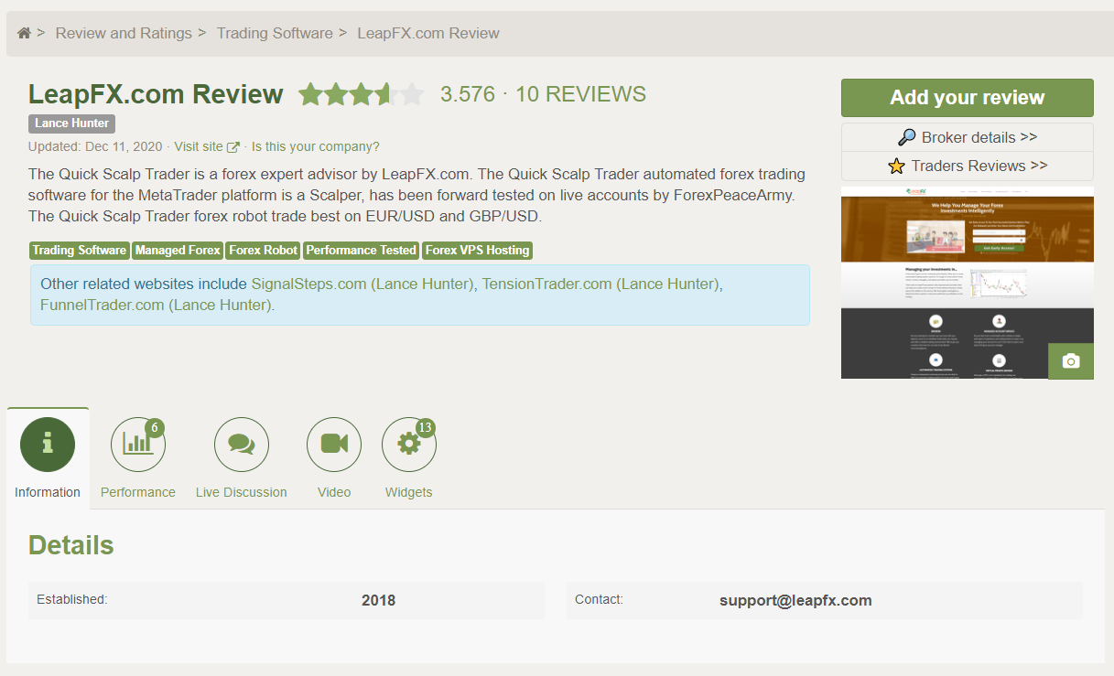Open Traders Reviews link

pyautogui.click(x=967, y=166)
